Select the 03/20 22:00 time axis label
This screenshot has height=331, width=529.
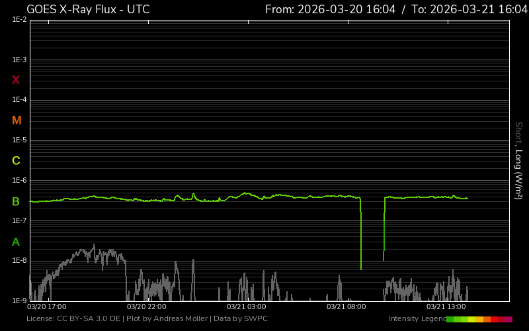(146, 307)
